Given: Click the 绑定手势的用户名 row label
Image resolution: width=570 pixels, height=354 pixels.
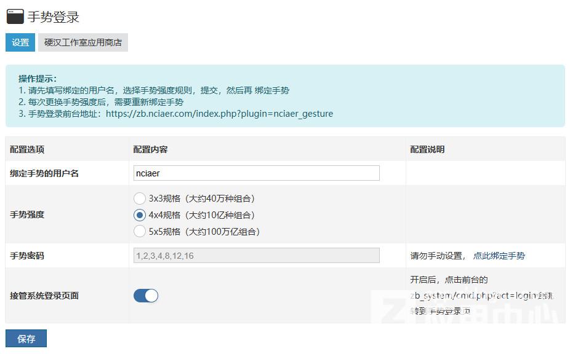Looking at the screenshot, I should pos(44,173).
